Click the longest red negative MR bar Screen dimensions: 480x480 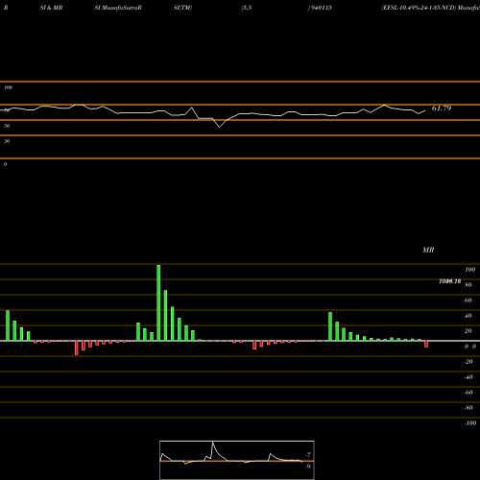point(77,348)
